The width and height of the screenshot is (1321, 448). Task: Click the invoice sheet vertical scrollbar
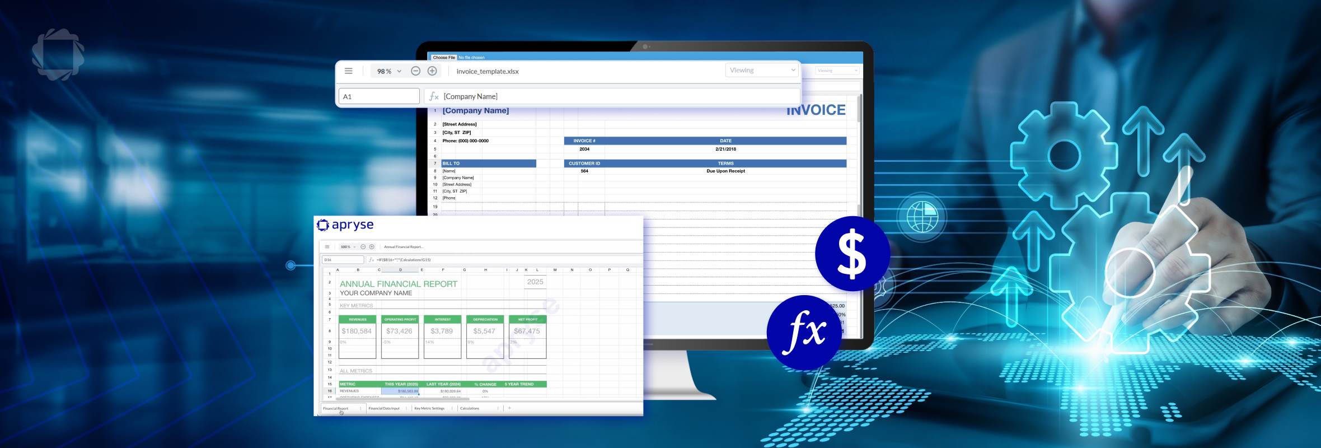point(860,109)
